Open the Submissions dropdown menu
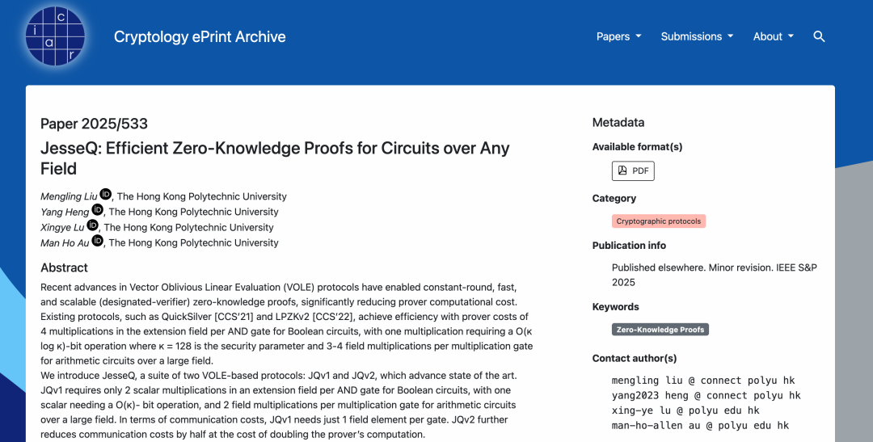The image size is (873, 442). [697, 36]
